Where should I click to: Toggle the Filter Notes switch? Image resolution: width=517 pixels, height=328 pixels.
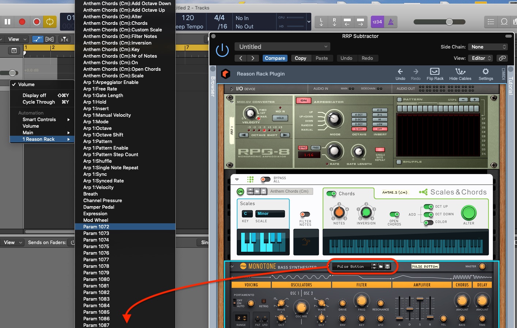pyautogui.click(x=305, y=214)
